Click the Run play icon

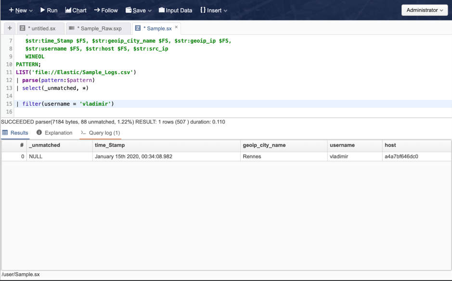click(43, 10)
